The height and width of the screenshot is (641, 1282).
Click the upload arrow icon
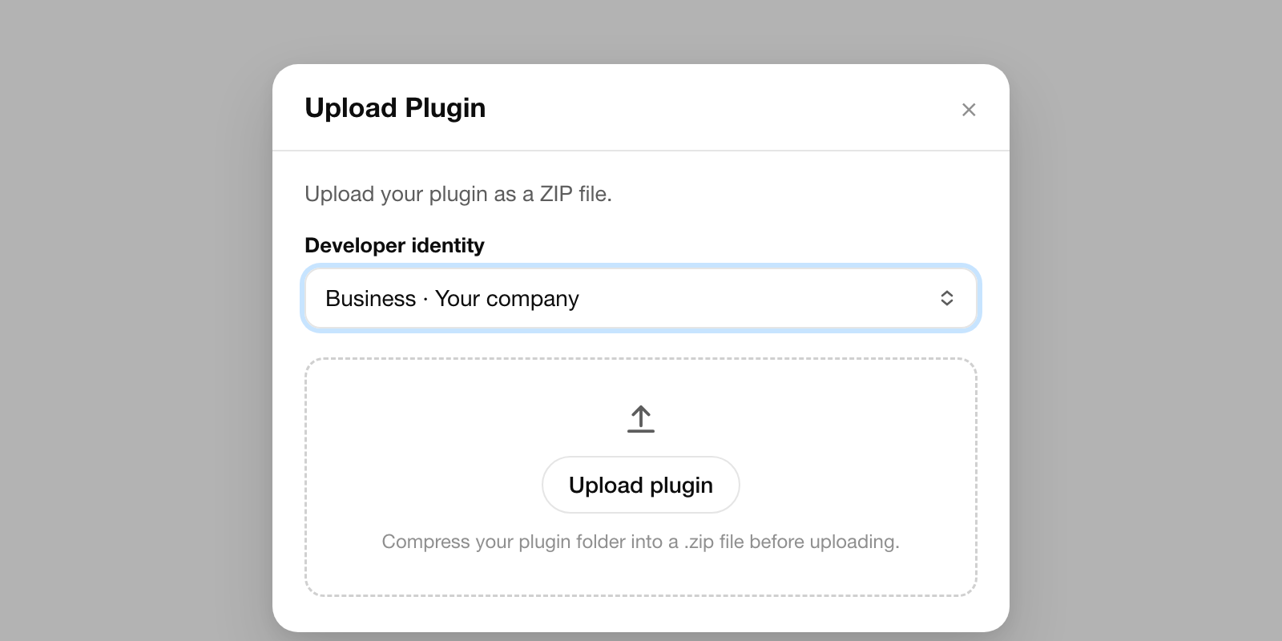point(641,419)
